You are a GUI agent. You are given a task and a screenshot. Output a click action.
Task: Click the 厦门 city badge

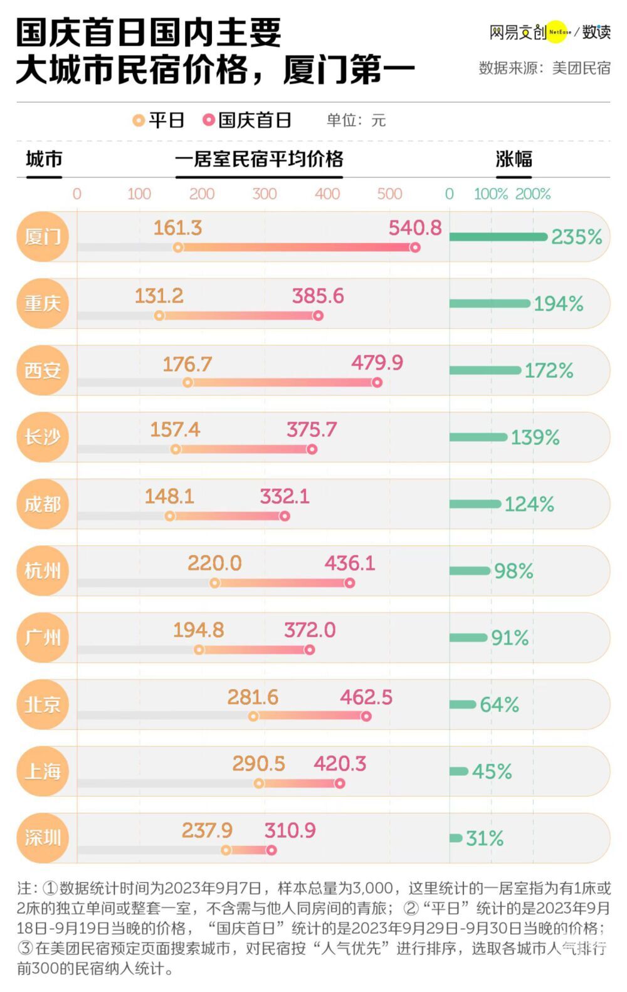[43, 237]
